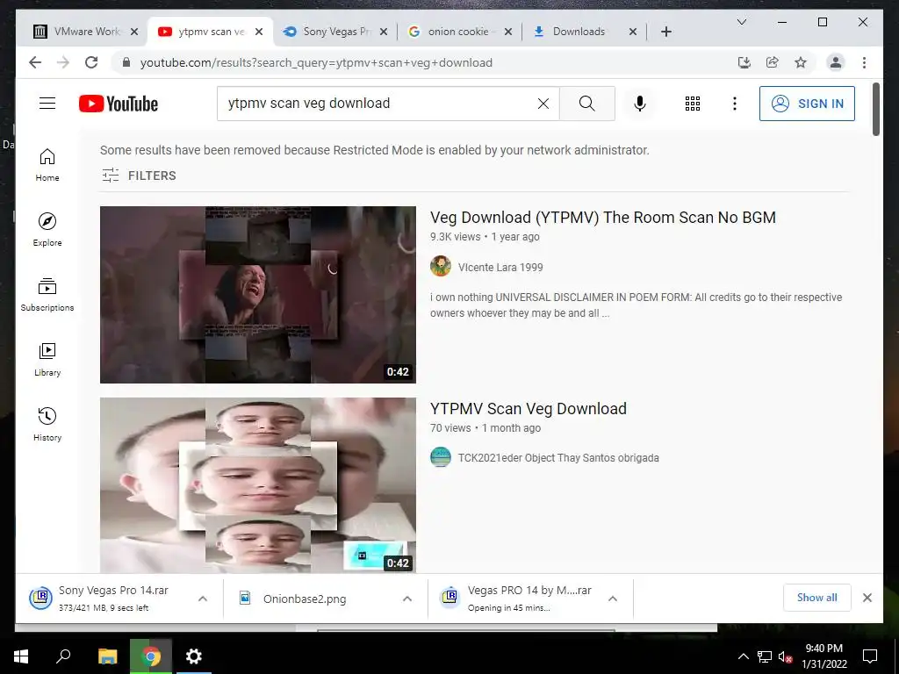The image size is (899, 674).
Task: Switch to the onion cookie Google tab
Action: [460, 32]
